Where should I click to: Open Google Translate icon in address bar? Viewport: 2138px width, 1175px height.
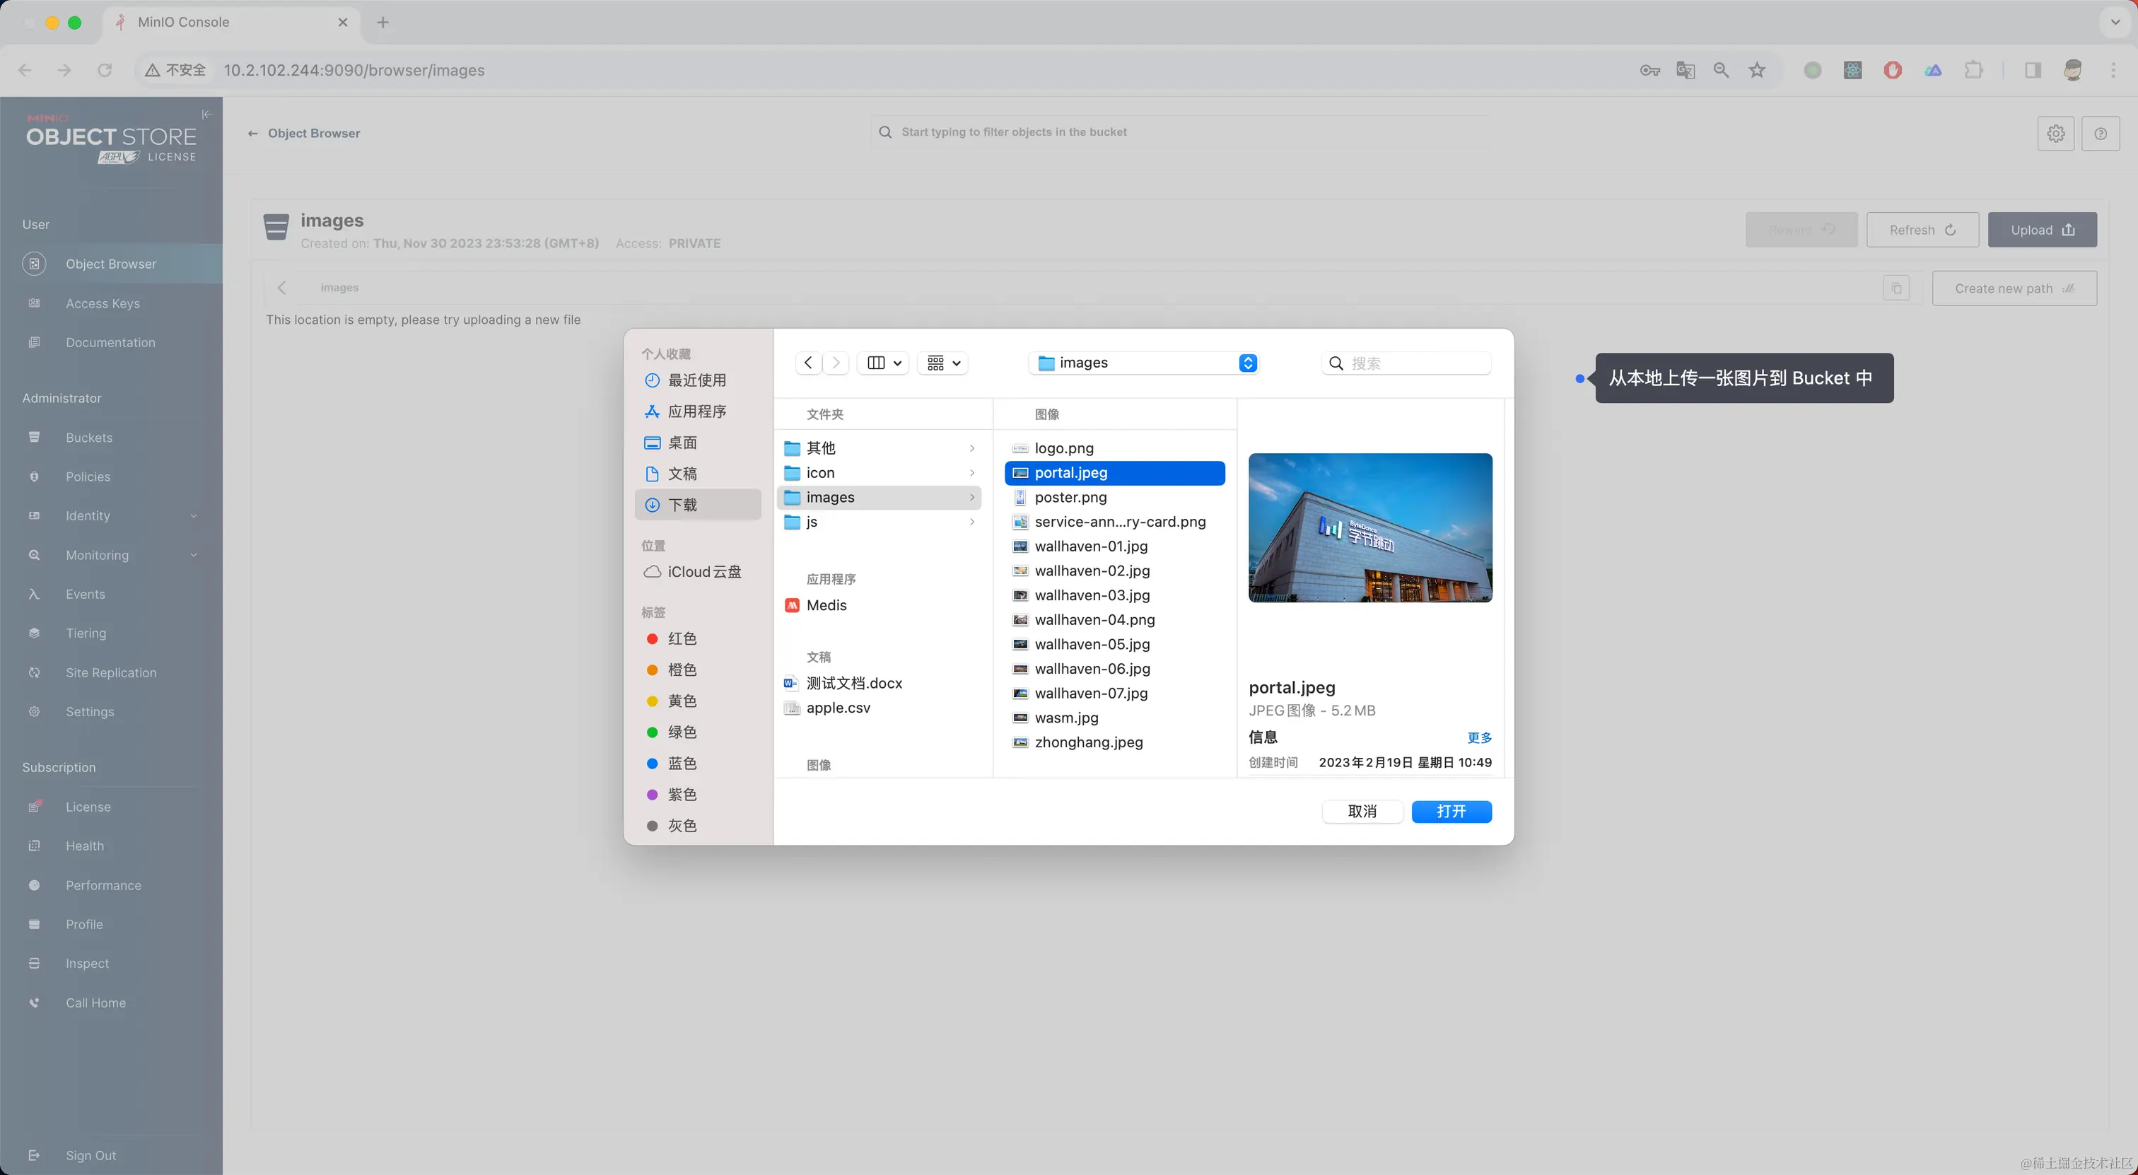tap(1685, 71)
